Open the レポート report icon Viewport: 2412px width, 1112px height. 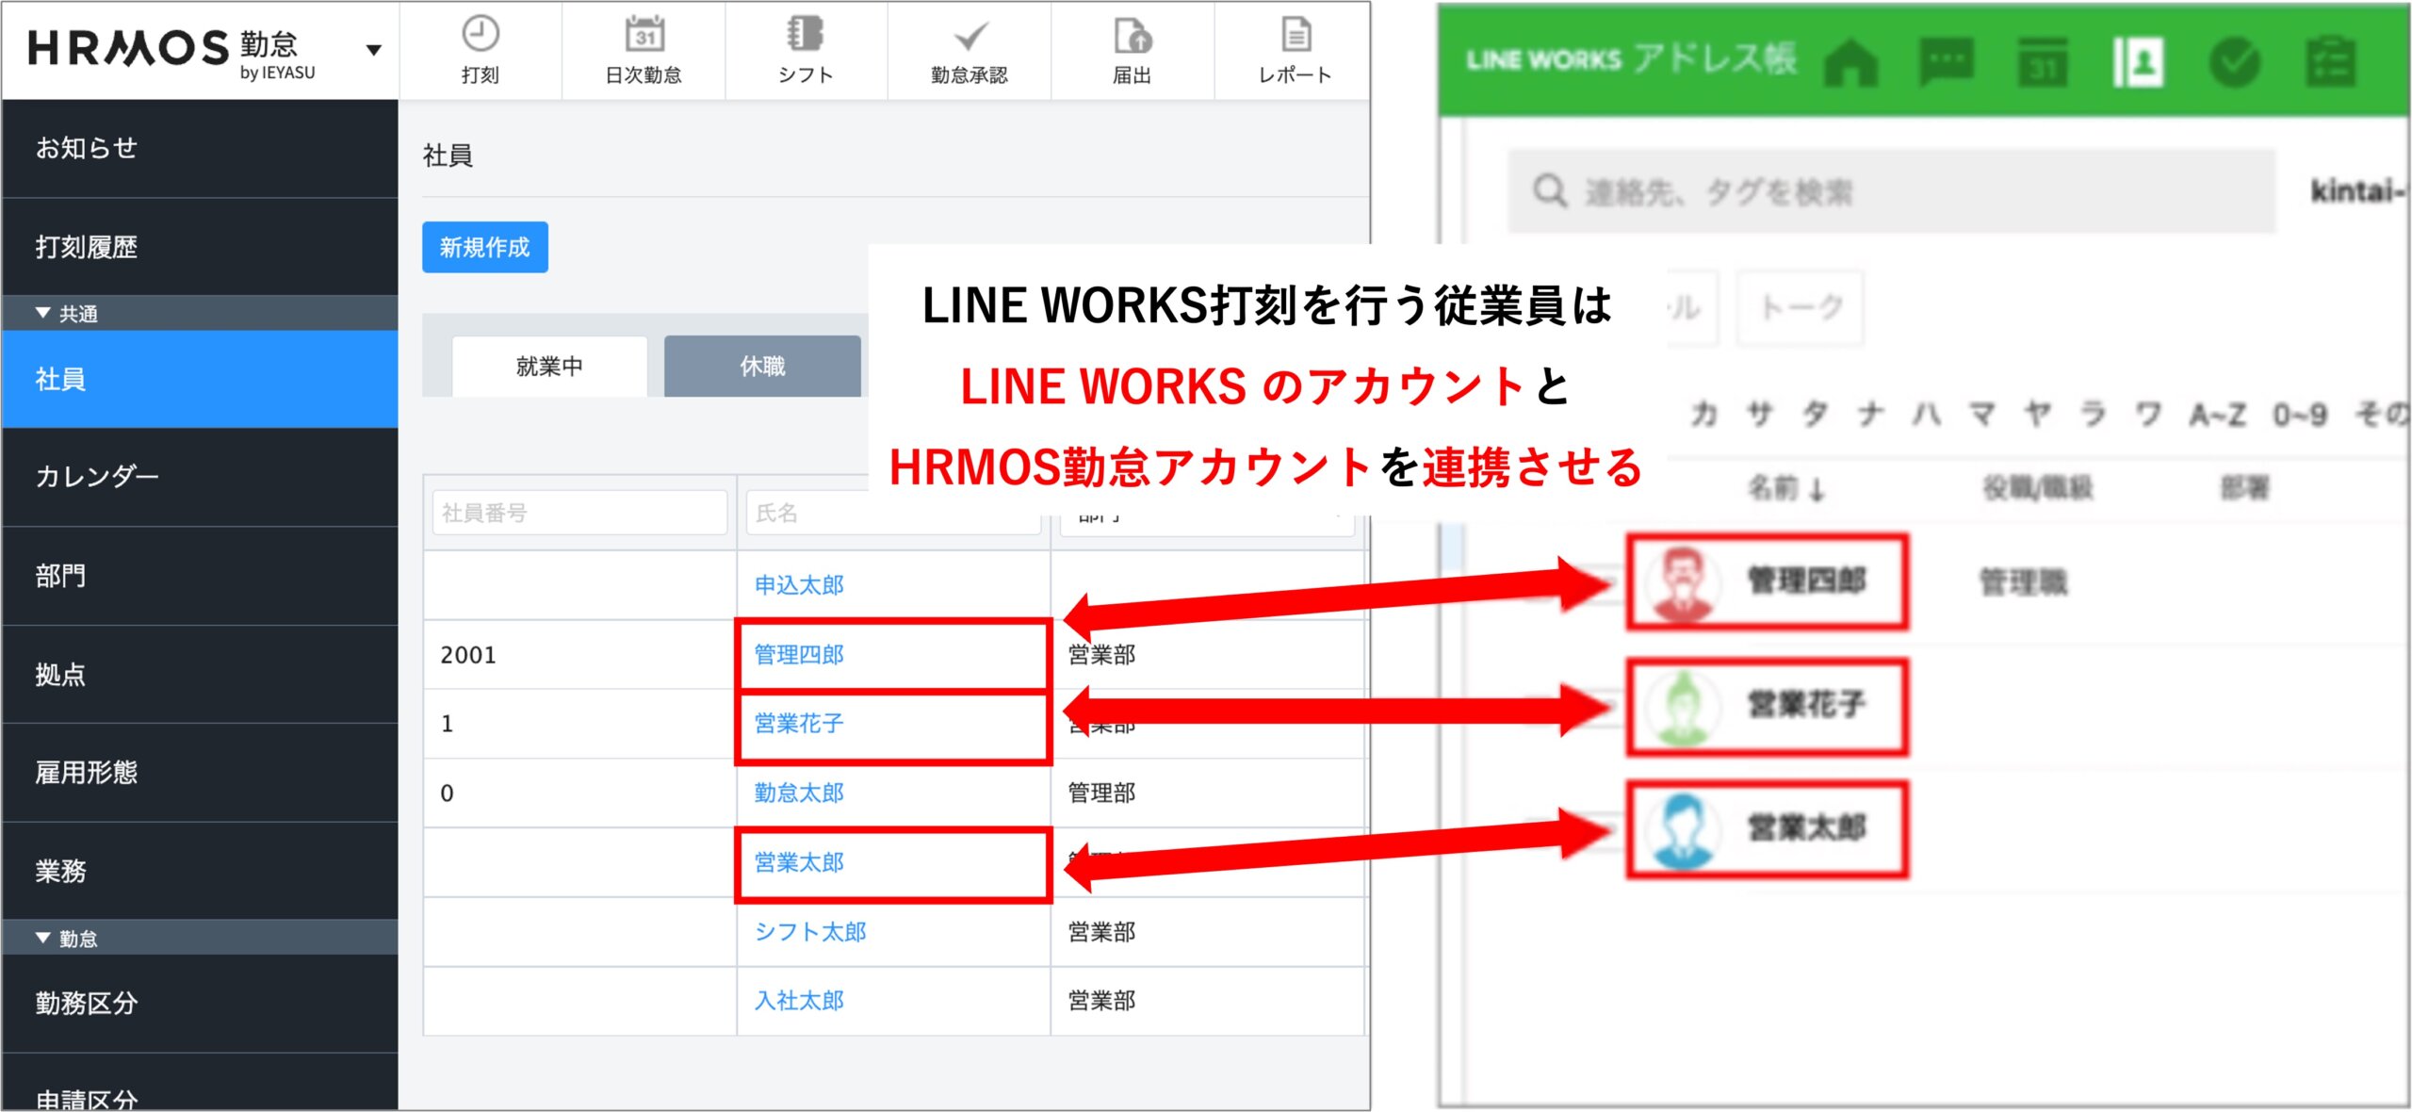[1296, 35]
